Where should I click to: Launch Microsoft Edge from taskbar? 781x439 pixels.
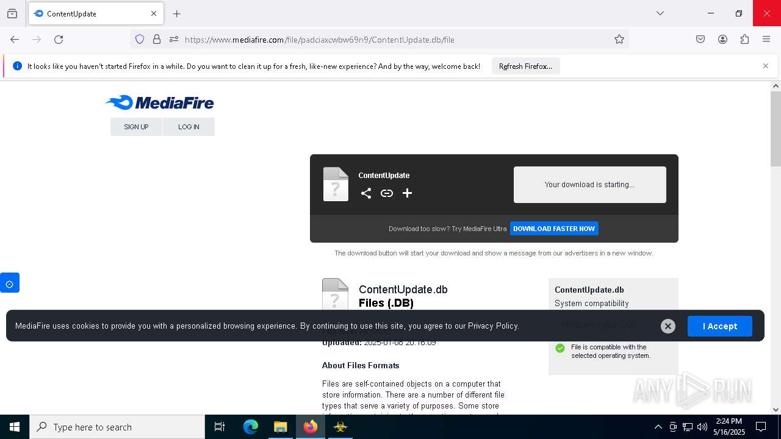(251, 427)
